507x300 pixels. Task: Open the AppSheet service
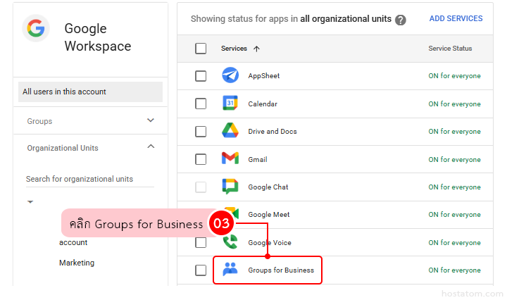264,76
